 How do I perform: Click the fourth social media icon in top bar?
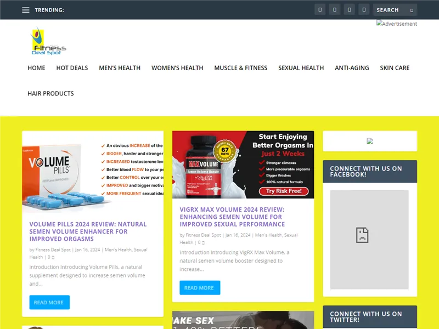pyautogui.click(x=364, y=9)
